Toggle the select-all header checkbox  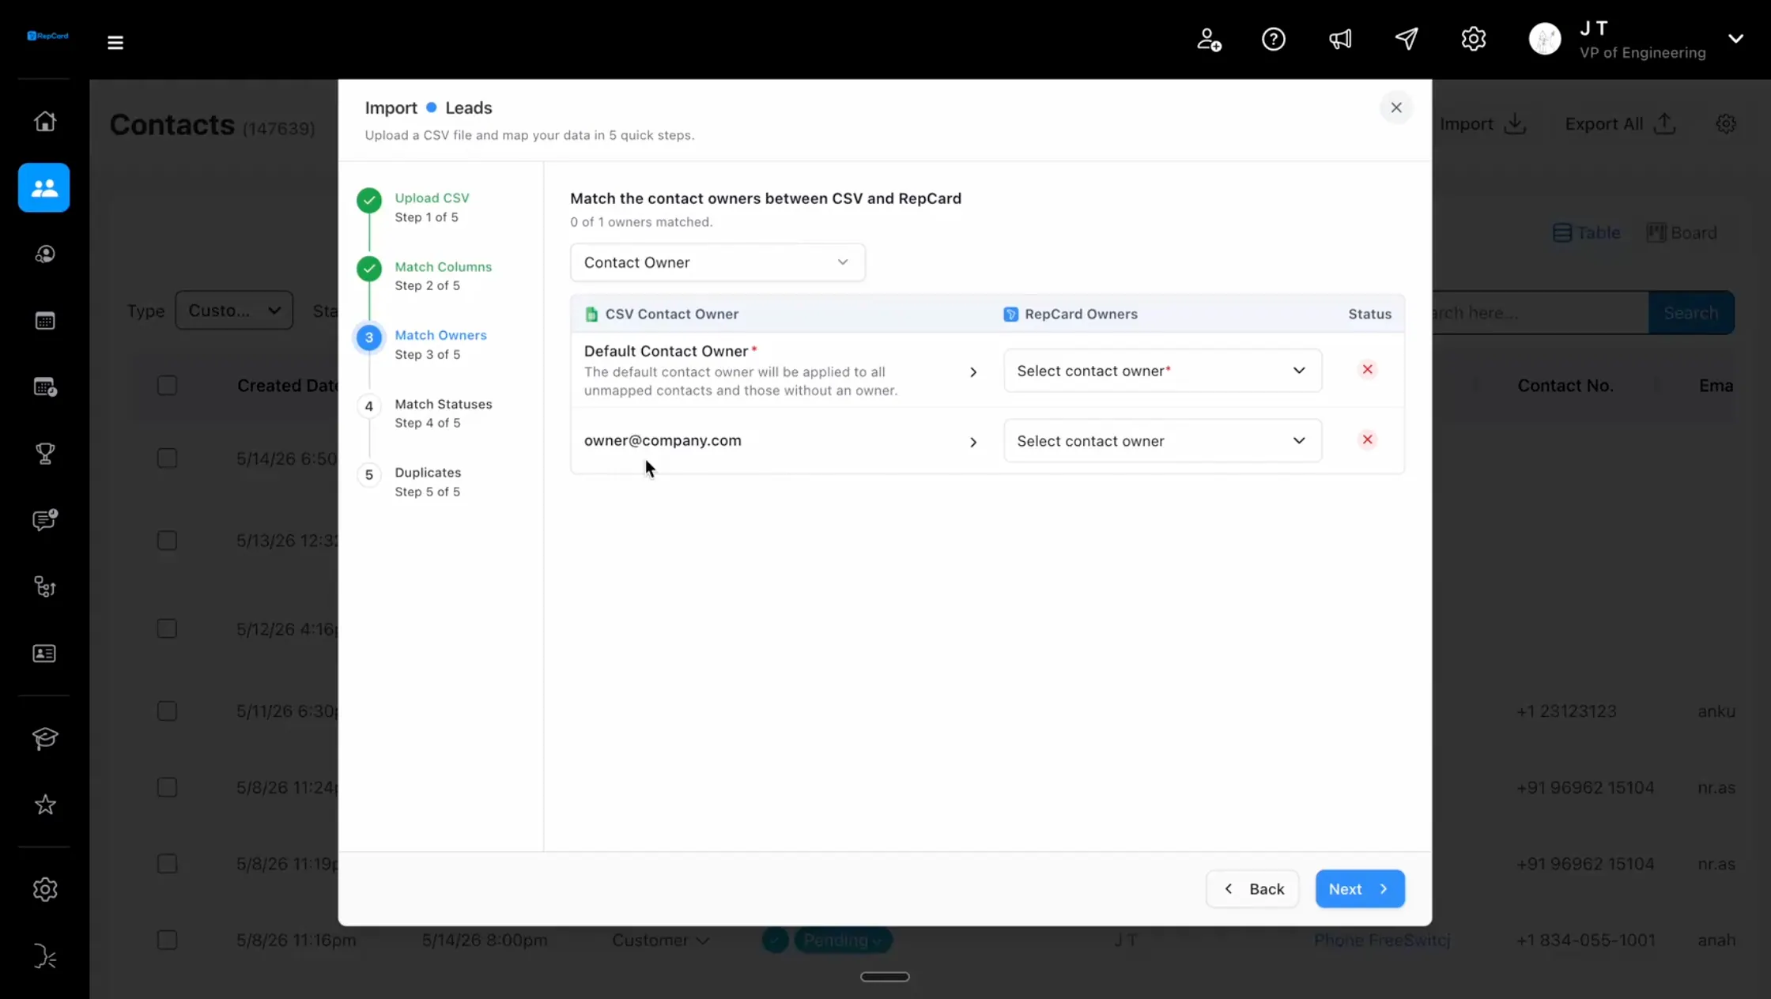tap(167, 386)
